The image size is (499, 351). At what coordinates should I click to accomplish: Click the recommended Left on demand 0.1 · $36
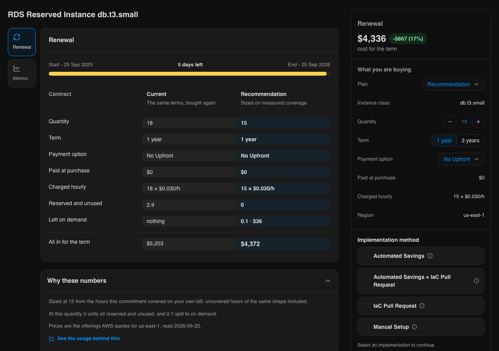coord(283,221)
